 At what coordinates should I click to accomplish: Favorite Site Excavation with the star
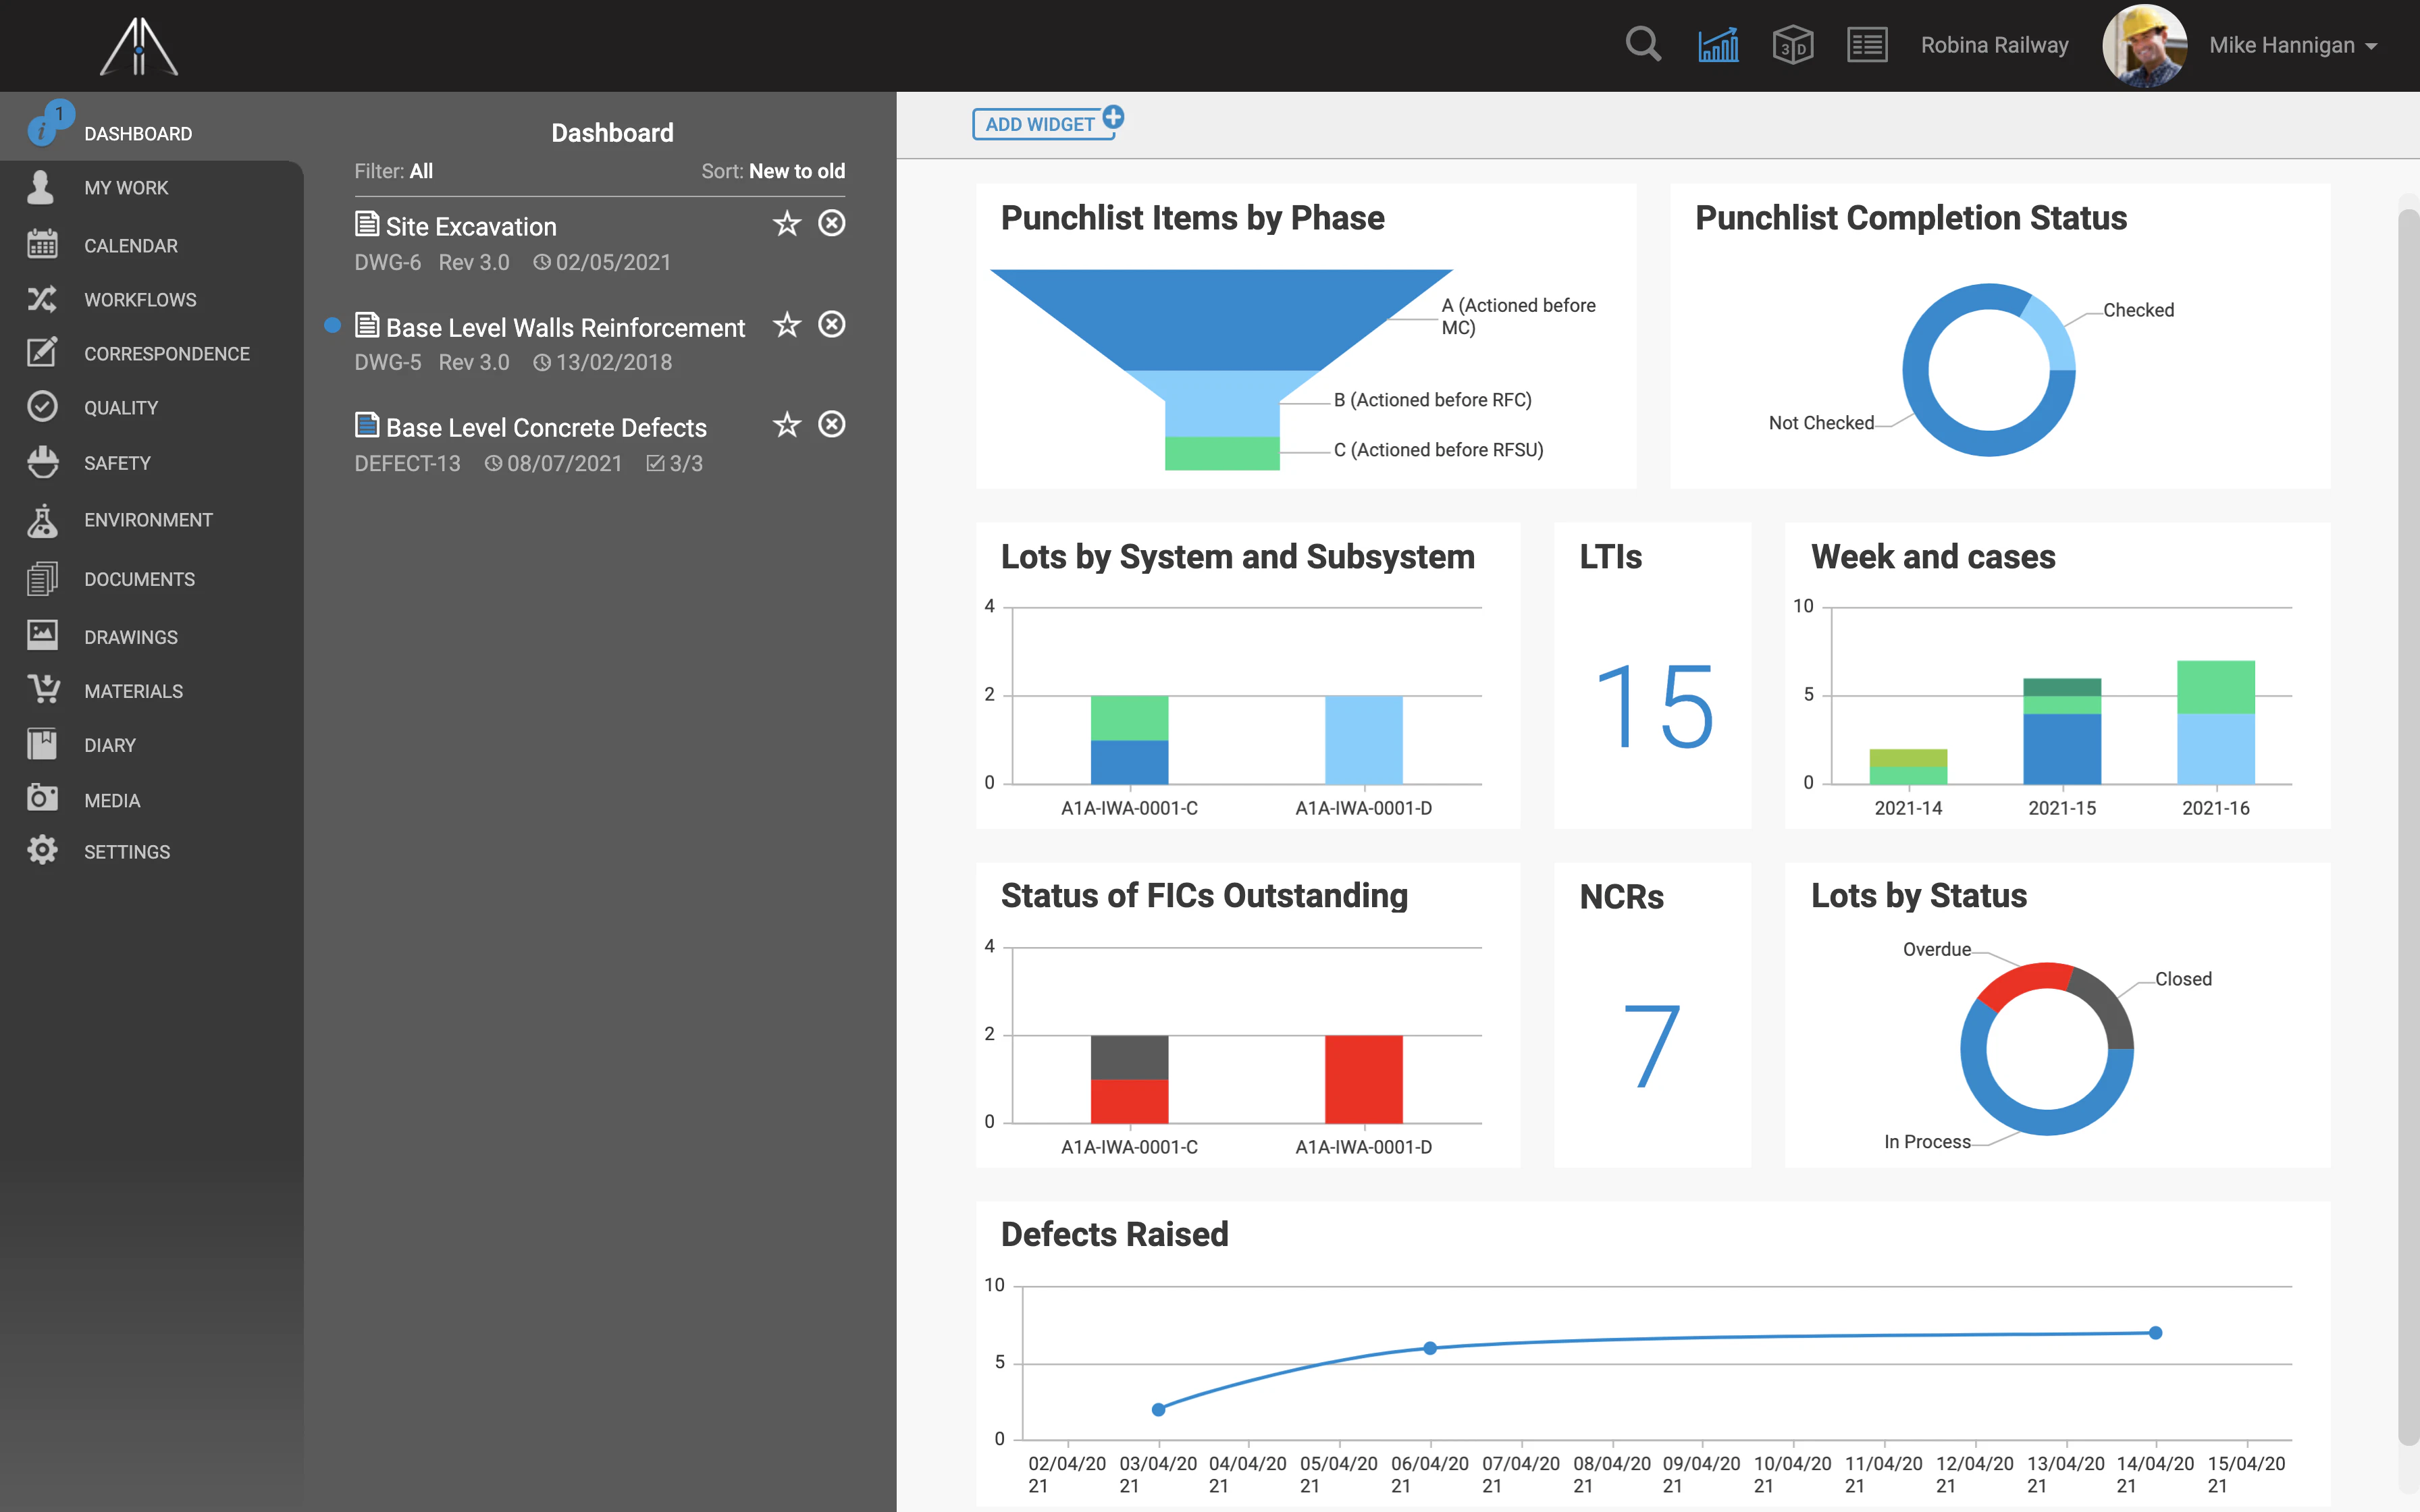tap(787, 223)
